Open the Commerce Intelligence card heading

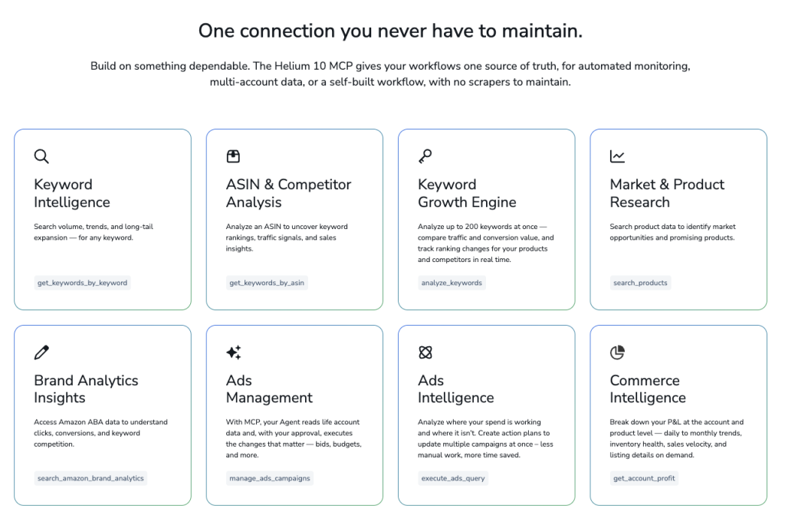pyautogui.click(x=648, y=389)
